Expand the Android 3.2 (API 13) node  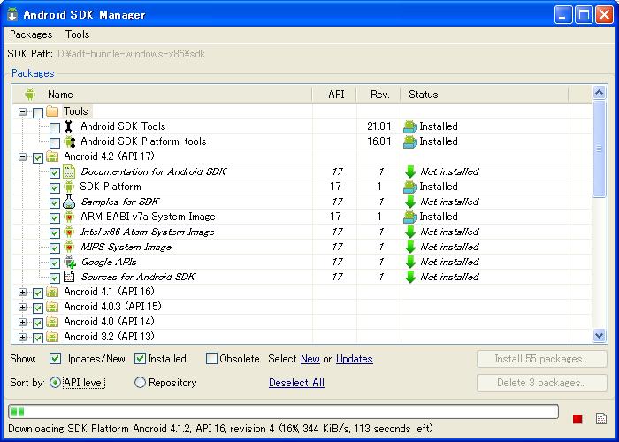[x=22, y=338]
